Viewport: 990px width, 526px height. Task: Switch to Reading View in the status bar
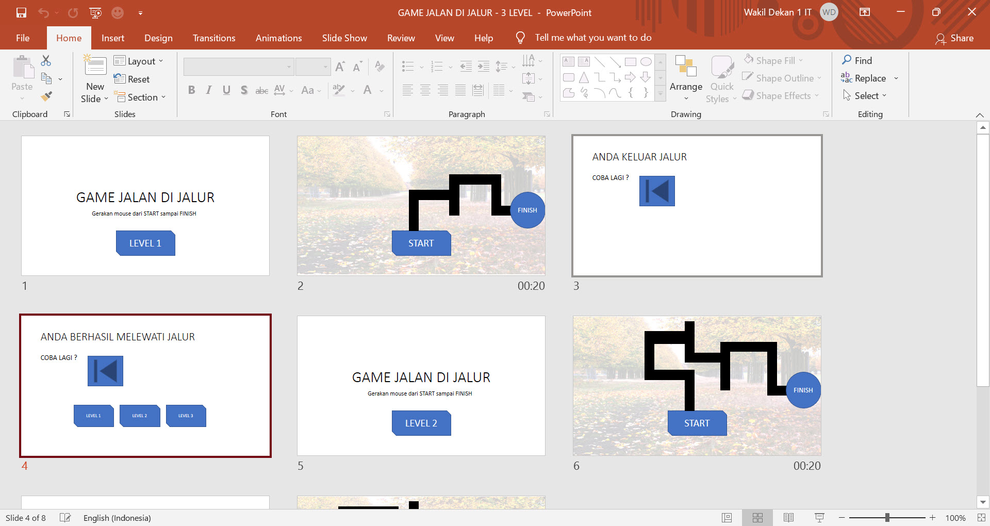[788, 518]
